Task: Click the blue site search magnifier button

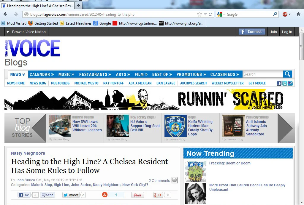Action: click(x=287, y=74)
